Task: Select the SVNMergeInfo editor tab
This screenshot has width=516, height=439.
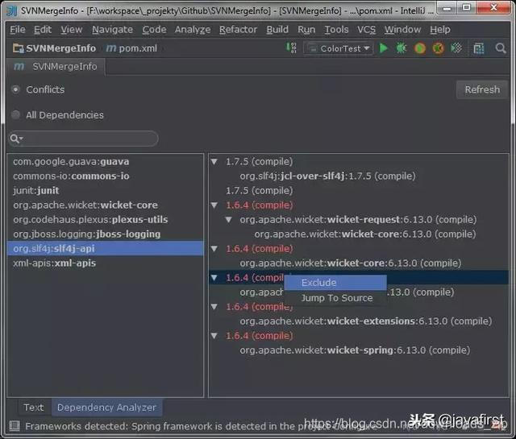Action: pos(56,67)
